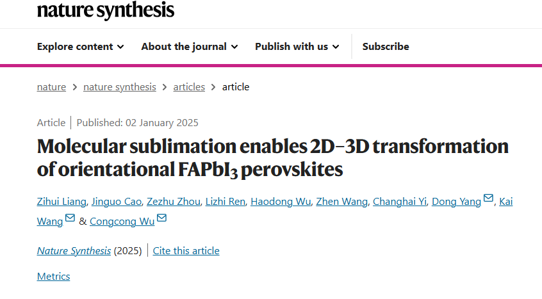Click the email icon next to Dong Yang
The width and height of the screenshot is (542, 299).
point(488,198)
